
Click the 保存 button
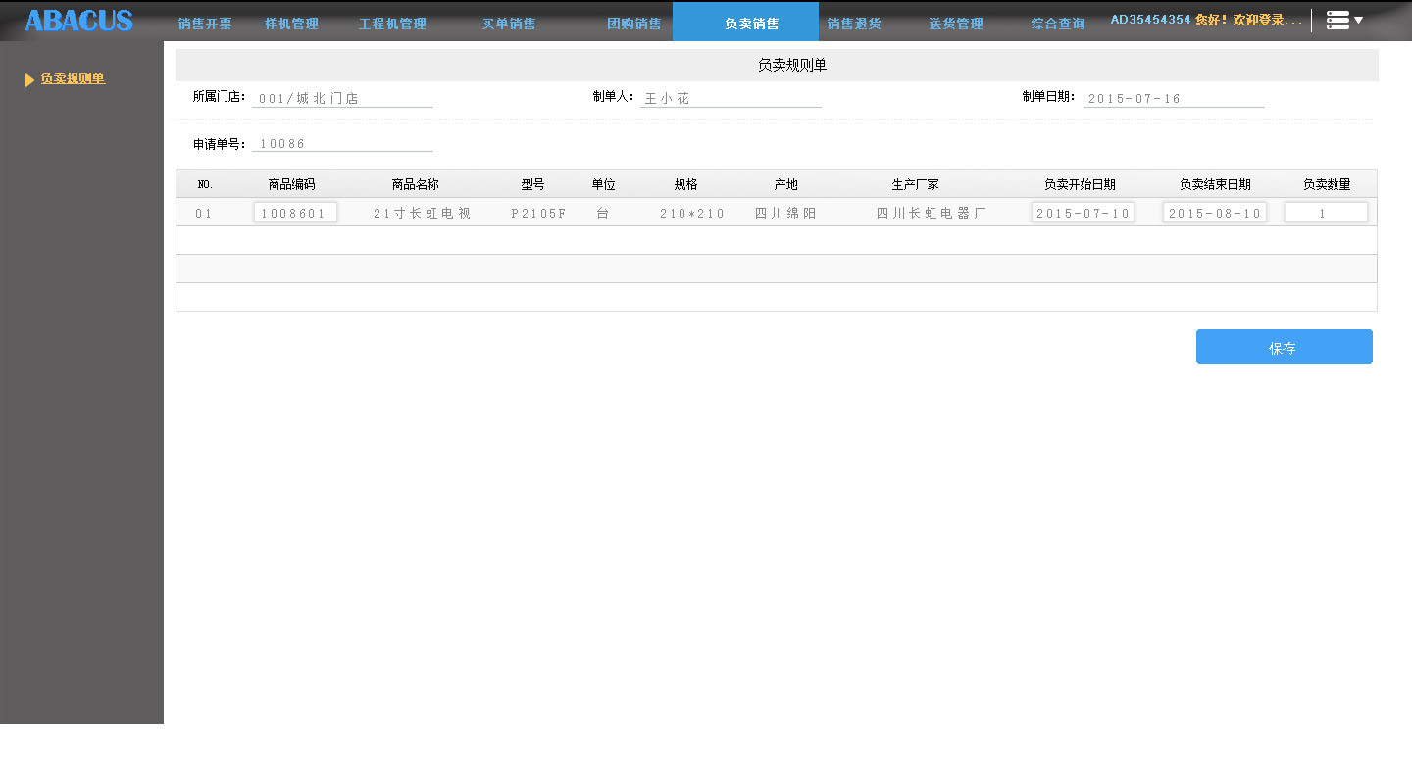point(1285,347)
